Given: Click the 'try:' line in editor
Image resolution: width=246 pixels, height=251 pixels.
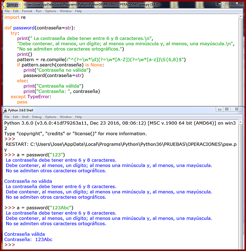Looking at the screenshot, I should pos(15,33).
